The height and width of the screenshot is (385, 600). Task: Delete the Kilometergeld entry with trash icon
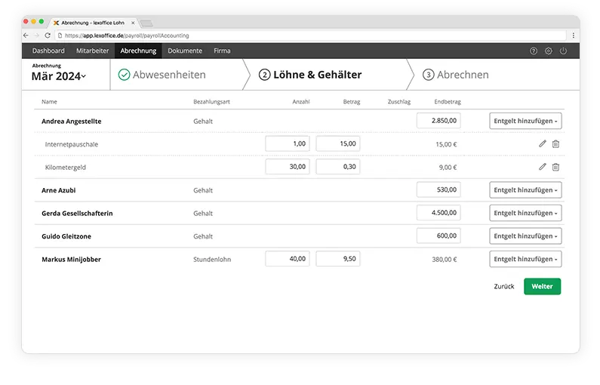[x=556, y=167]
